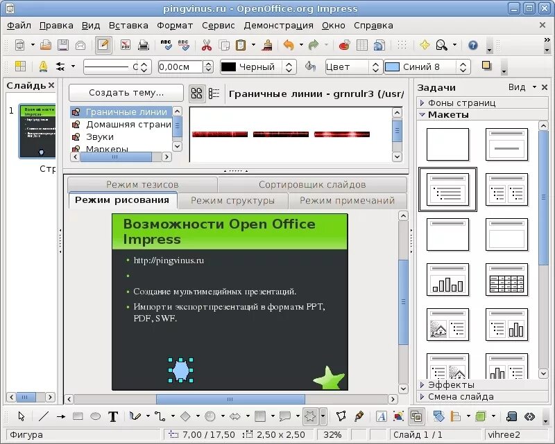Open the Формат menu

coord(175,26)
